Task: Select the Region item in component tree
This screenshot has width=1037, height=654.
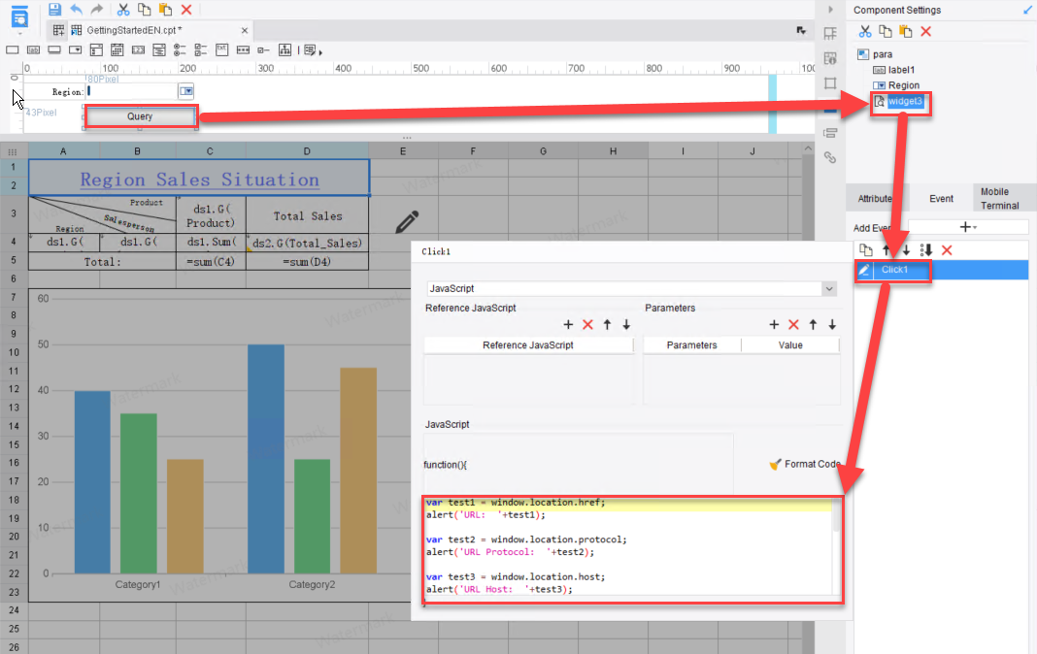Action: (903, 85)
